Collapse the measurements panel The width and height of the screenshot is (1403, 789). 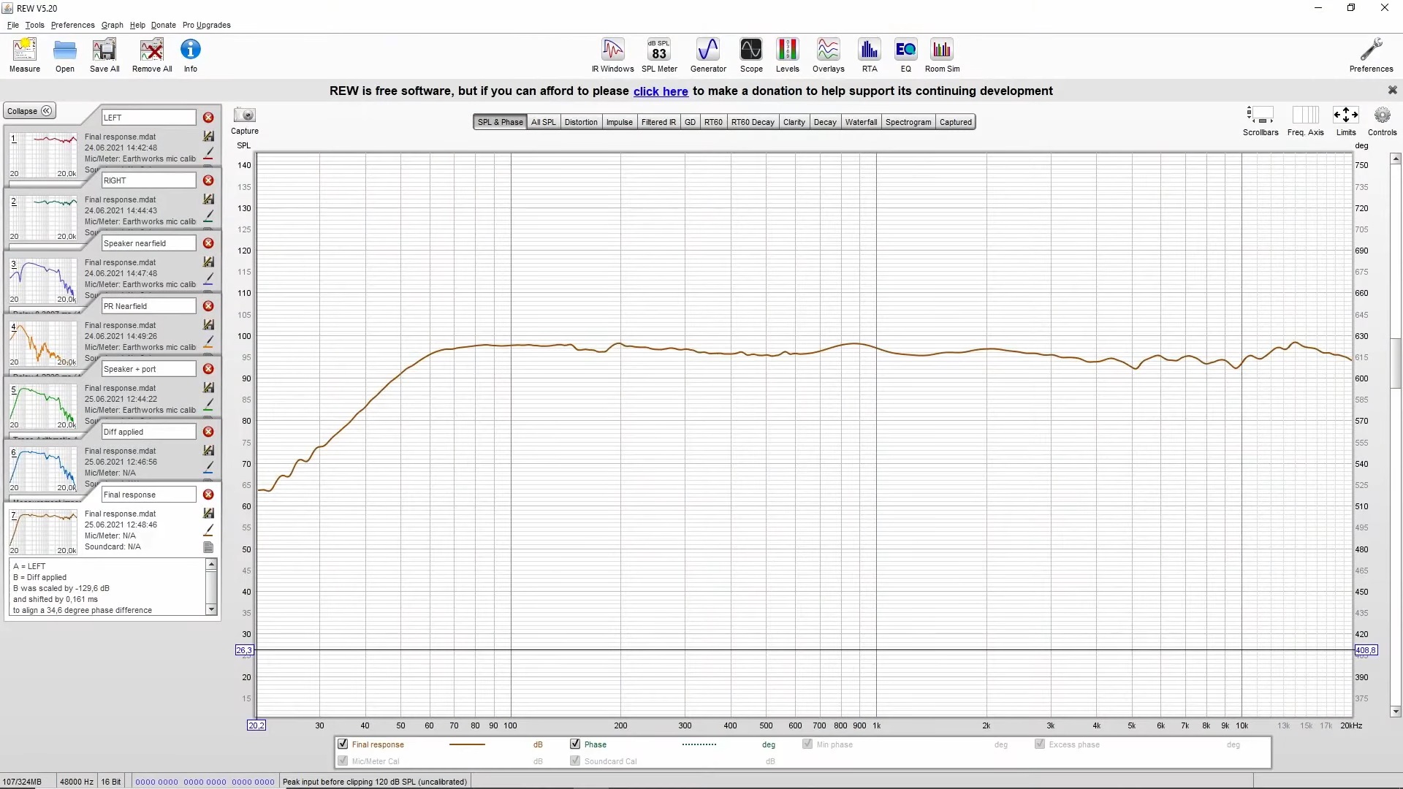point(29,111)
